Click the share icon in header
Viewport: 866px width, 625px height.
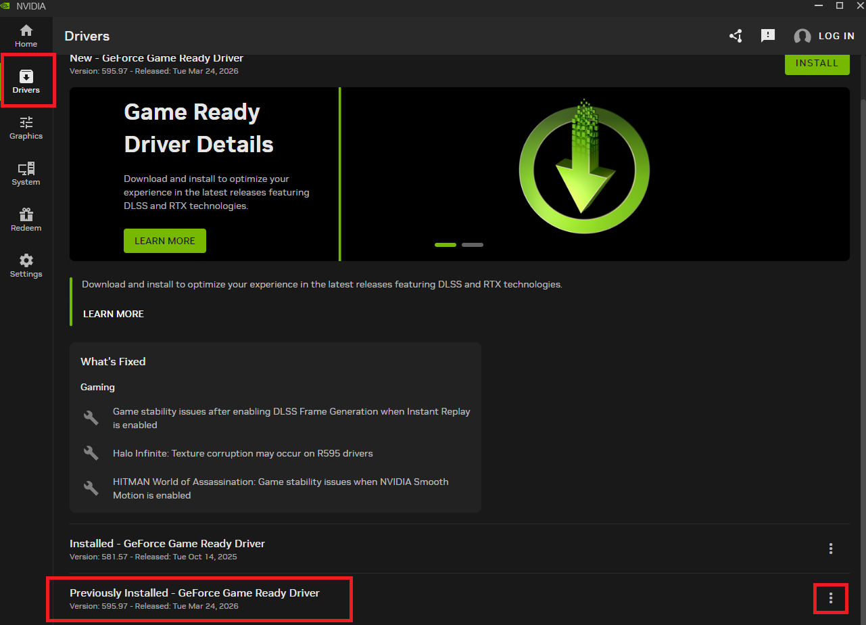736,36
